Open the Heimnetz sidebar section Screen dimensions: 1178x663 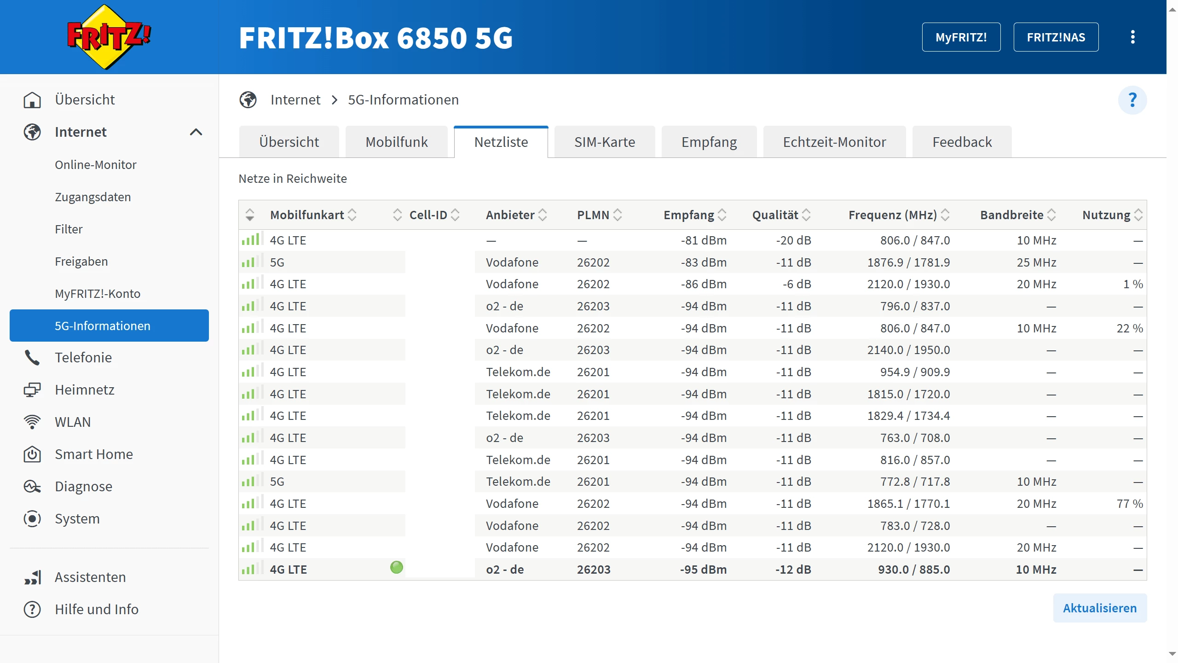(x=85, y=390)
